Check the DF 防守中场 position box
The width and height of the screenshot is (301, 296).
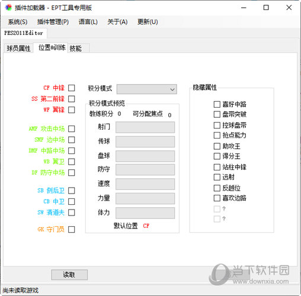[72, 173]
